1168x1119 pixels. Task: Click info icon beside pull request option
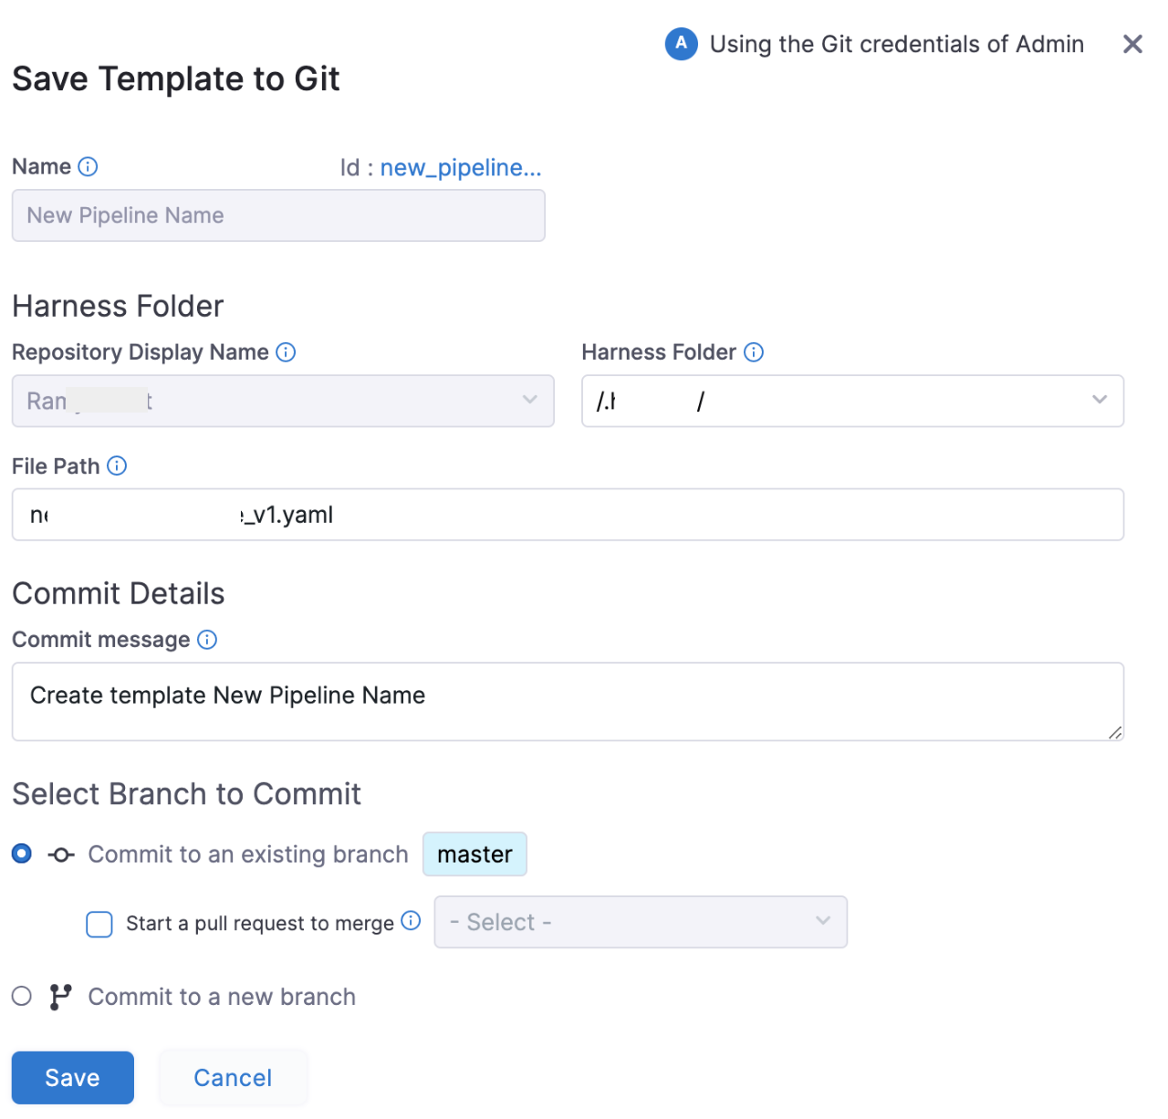click(x=412, y=921)
